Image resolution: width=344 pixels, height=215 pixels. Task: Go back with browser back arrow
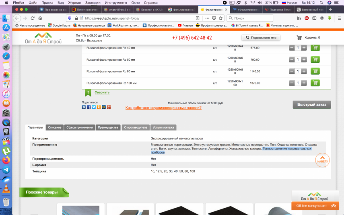click(x=17, y=18)
